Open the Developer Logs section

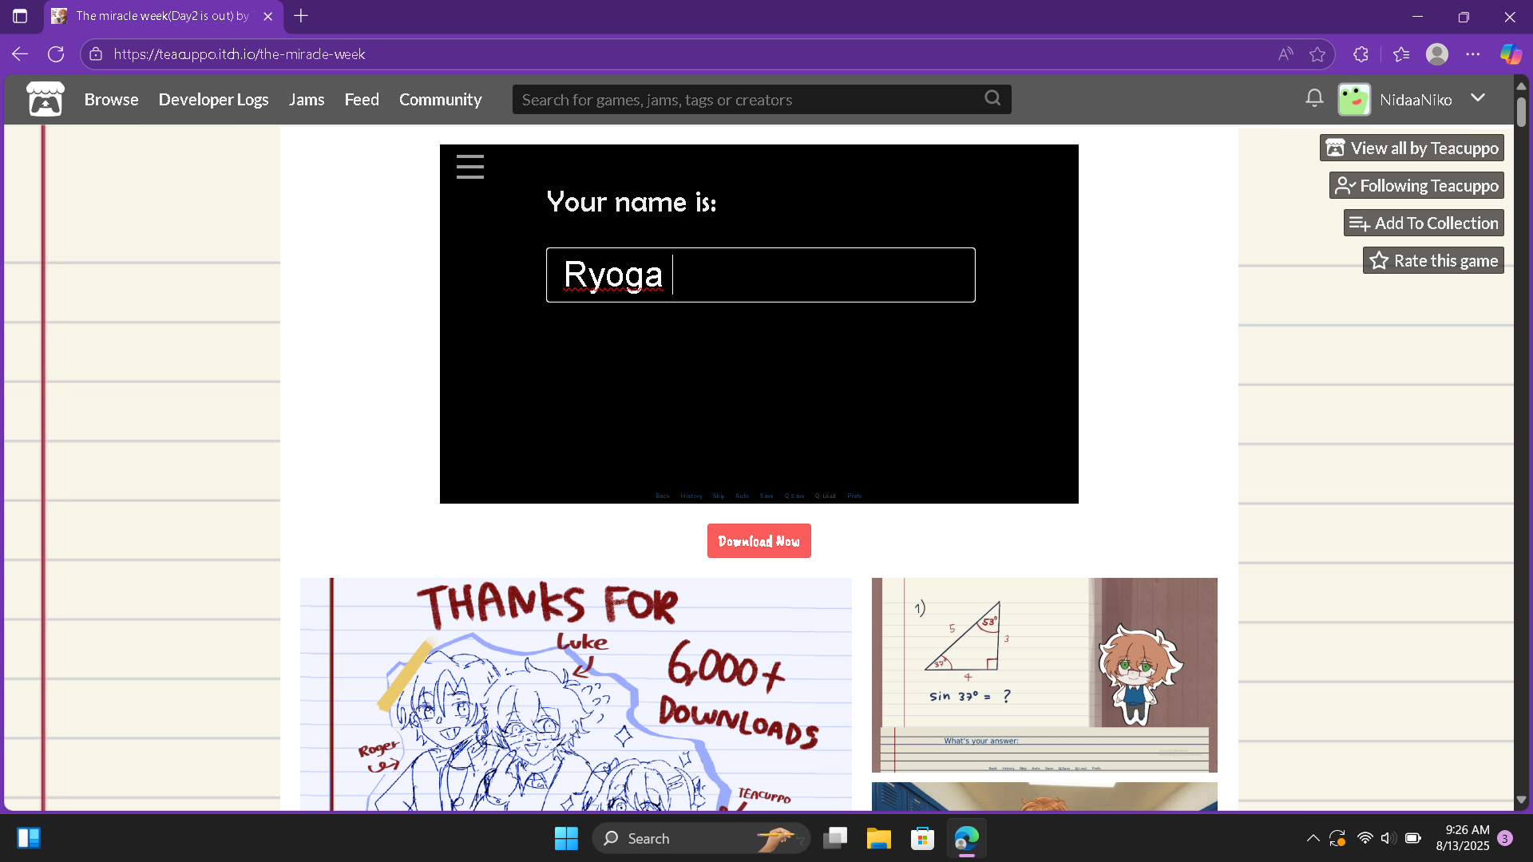point(213,100)
